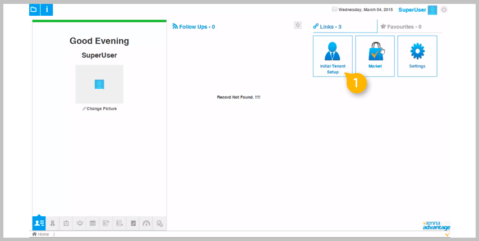Image resolution: width=479 pixels, height=241 pixels.
Task: Click the SuperUser avatar in the header
Action: [432, 10]
